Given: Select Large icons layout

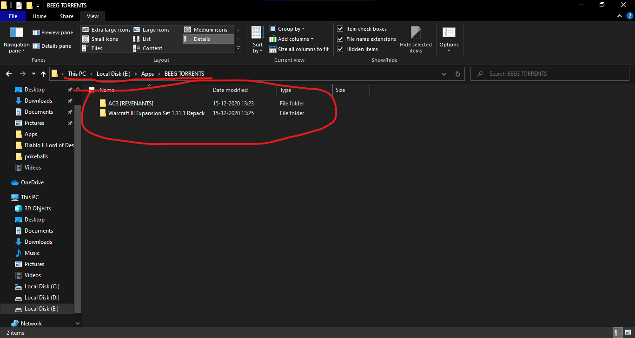Looking at the screenshot, I should tap(152, 30).
